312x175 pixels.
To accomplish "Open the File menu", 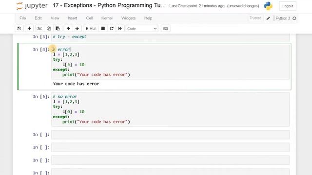I will click(x=23, y=18).
